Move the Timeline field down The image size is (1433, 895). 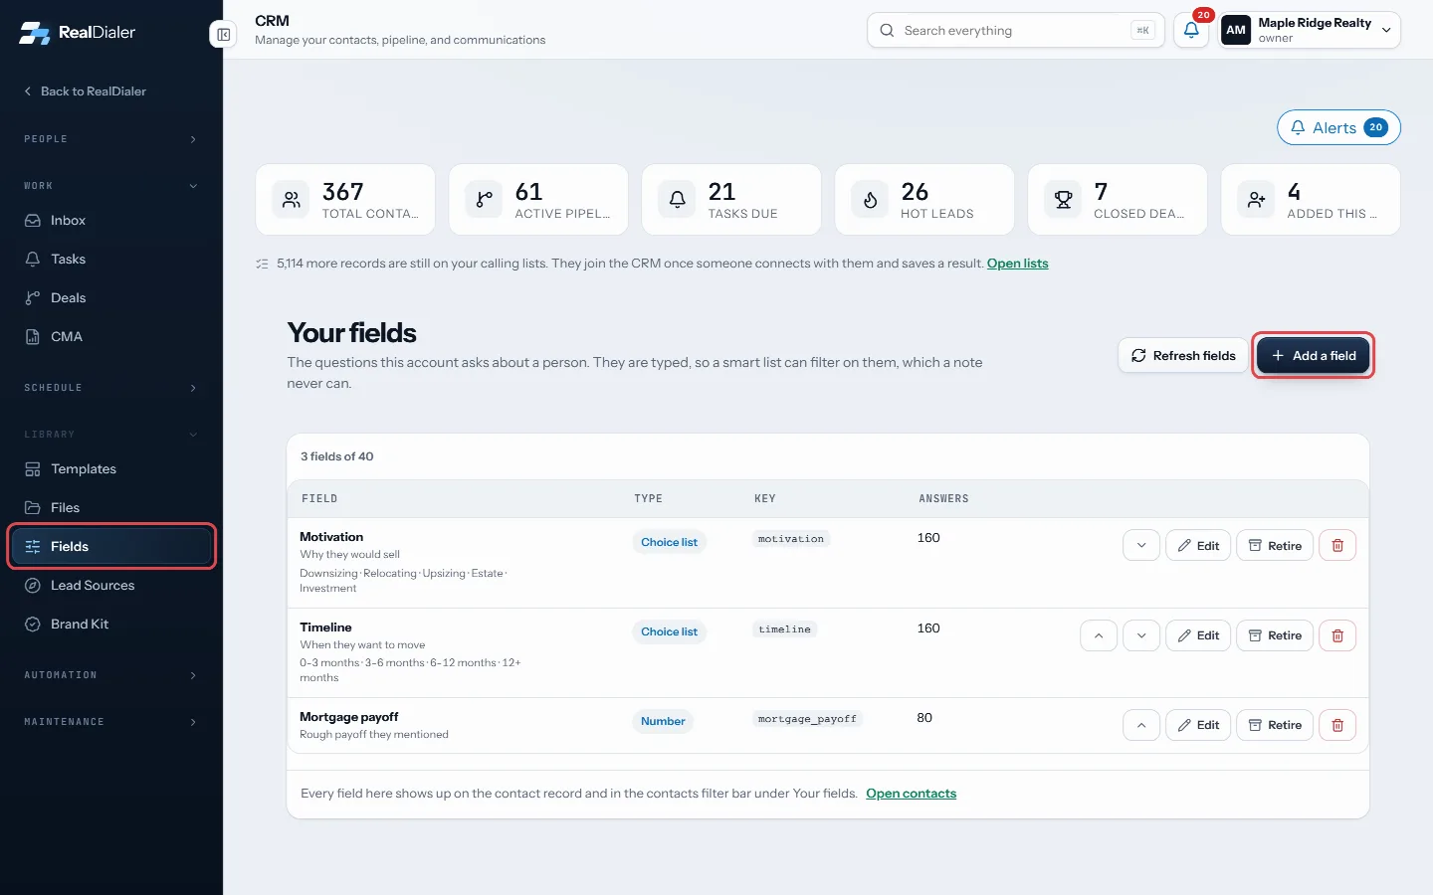1141,635
